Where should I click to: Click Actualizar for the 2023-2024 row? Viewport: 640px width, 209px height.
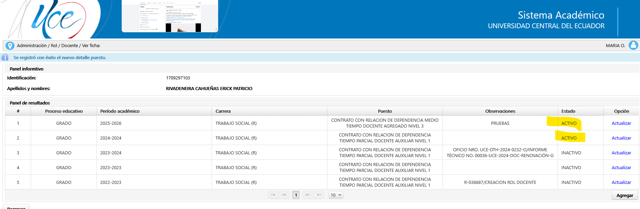click(x=621, y=153)
